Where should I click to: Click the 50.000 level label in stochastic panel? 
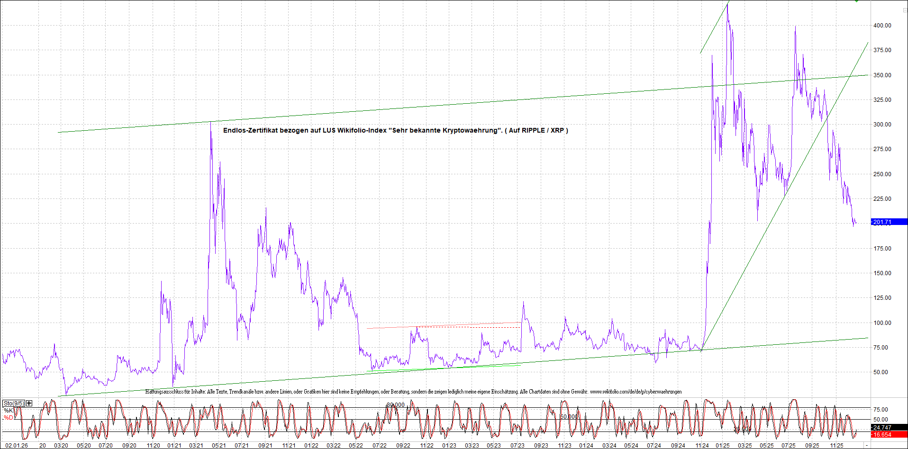coord(569,417)
